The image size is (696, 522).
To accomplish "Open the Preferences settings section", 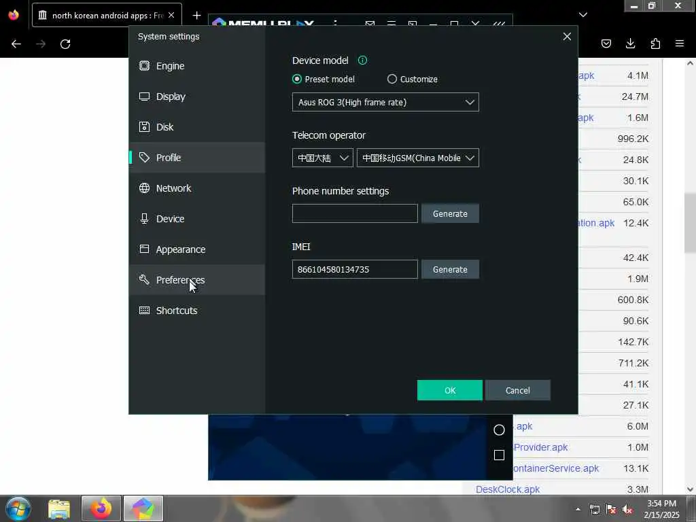I will point(197,280).
